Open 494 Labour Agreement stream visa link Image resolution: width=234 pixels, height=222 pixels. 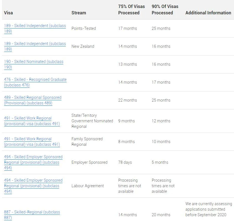33,186
